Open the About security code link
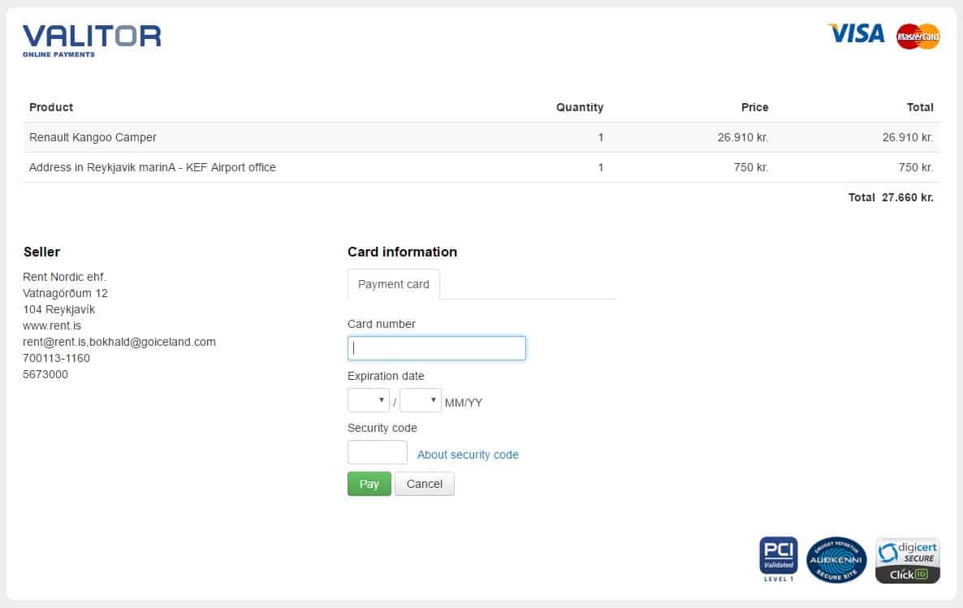 468,455
